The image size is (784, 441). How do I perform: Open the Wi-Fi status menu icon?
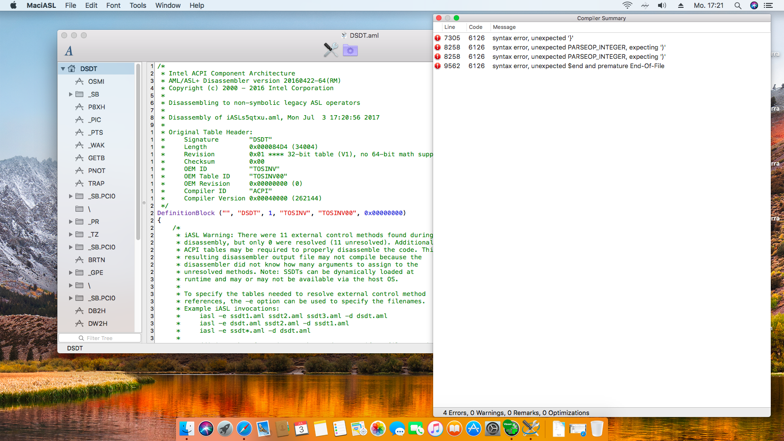pos(627,5)
